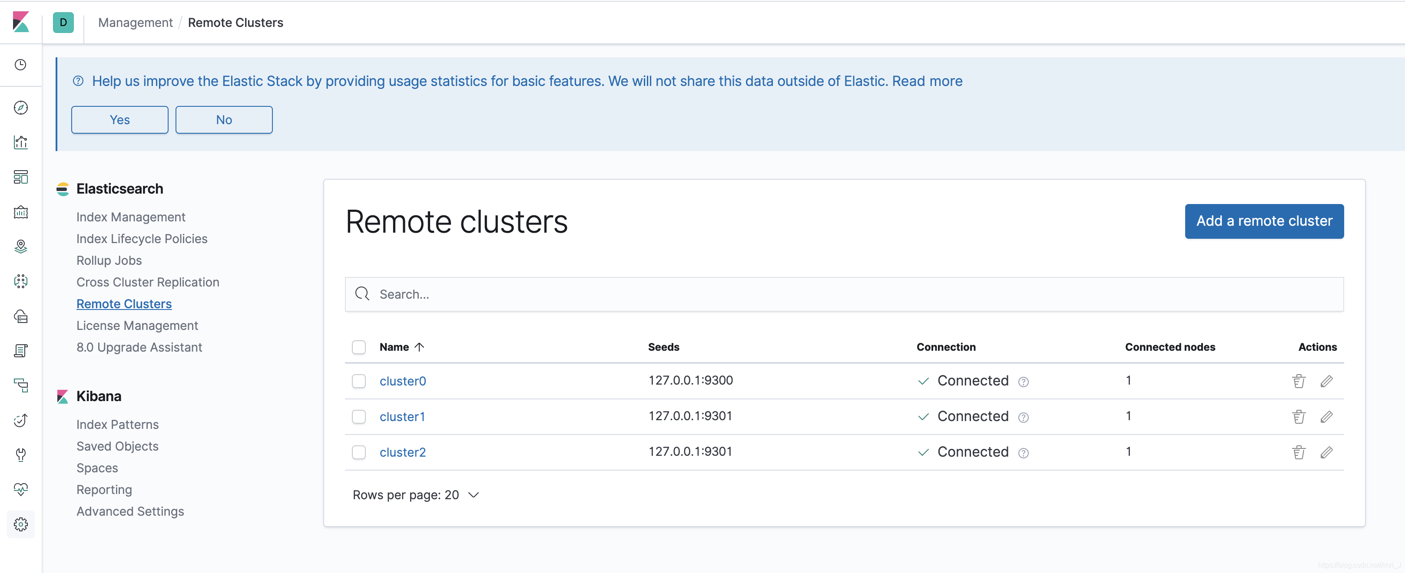Delete cluster0 using its trash icon
Image resolution: width=1405 pixels, height=573 pixels.
click(1299, 381)
